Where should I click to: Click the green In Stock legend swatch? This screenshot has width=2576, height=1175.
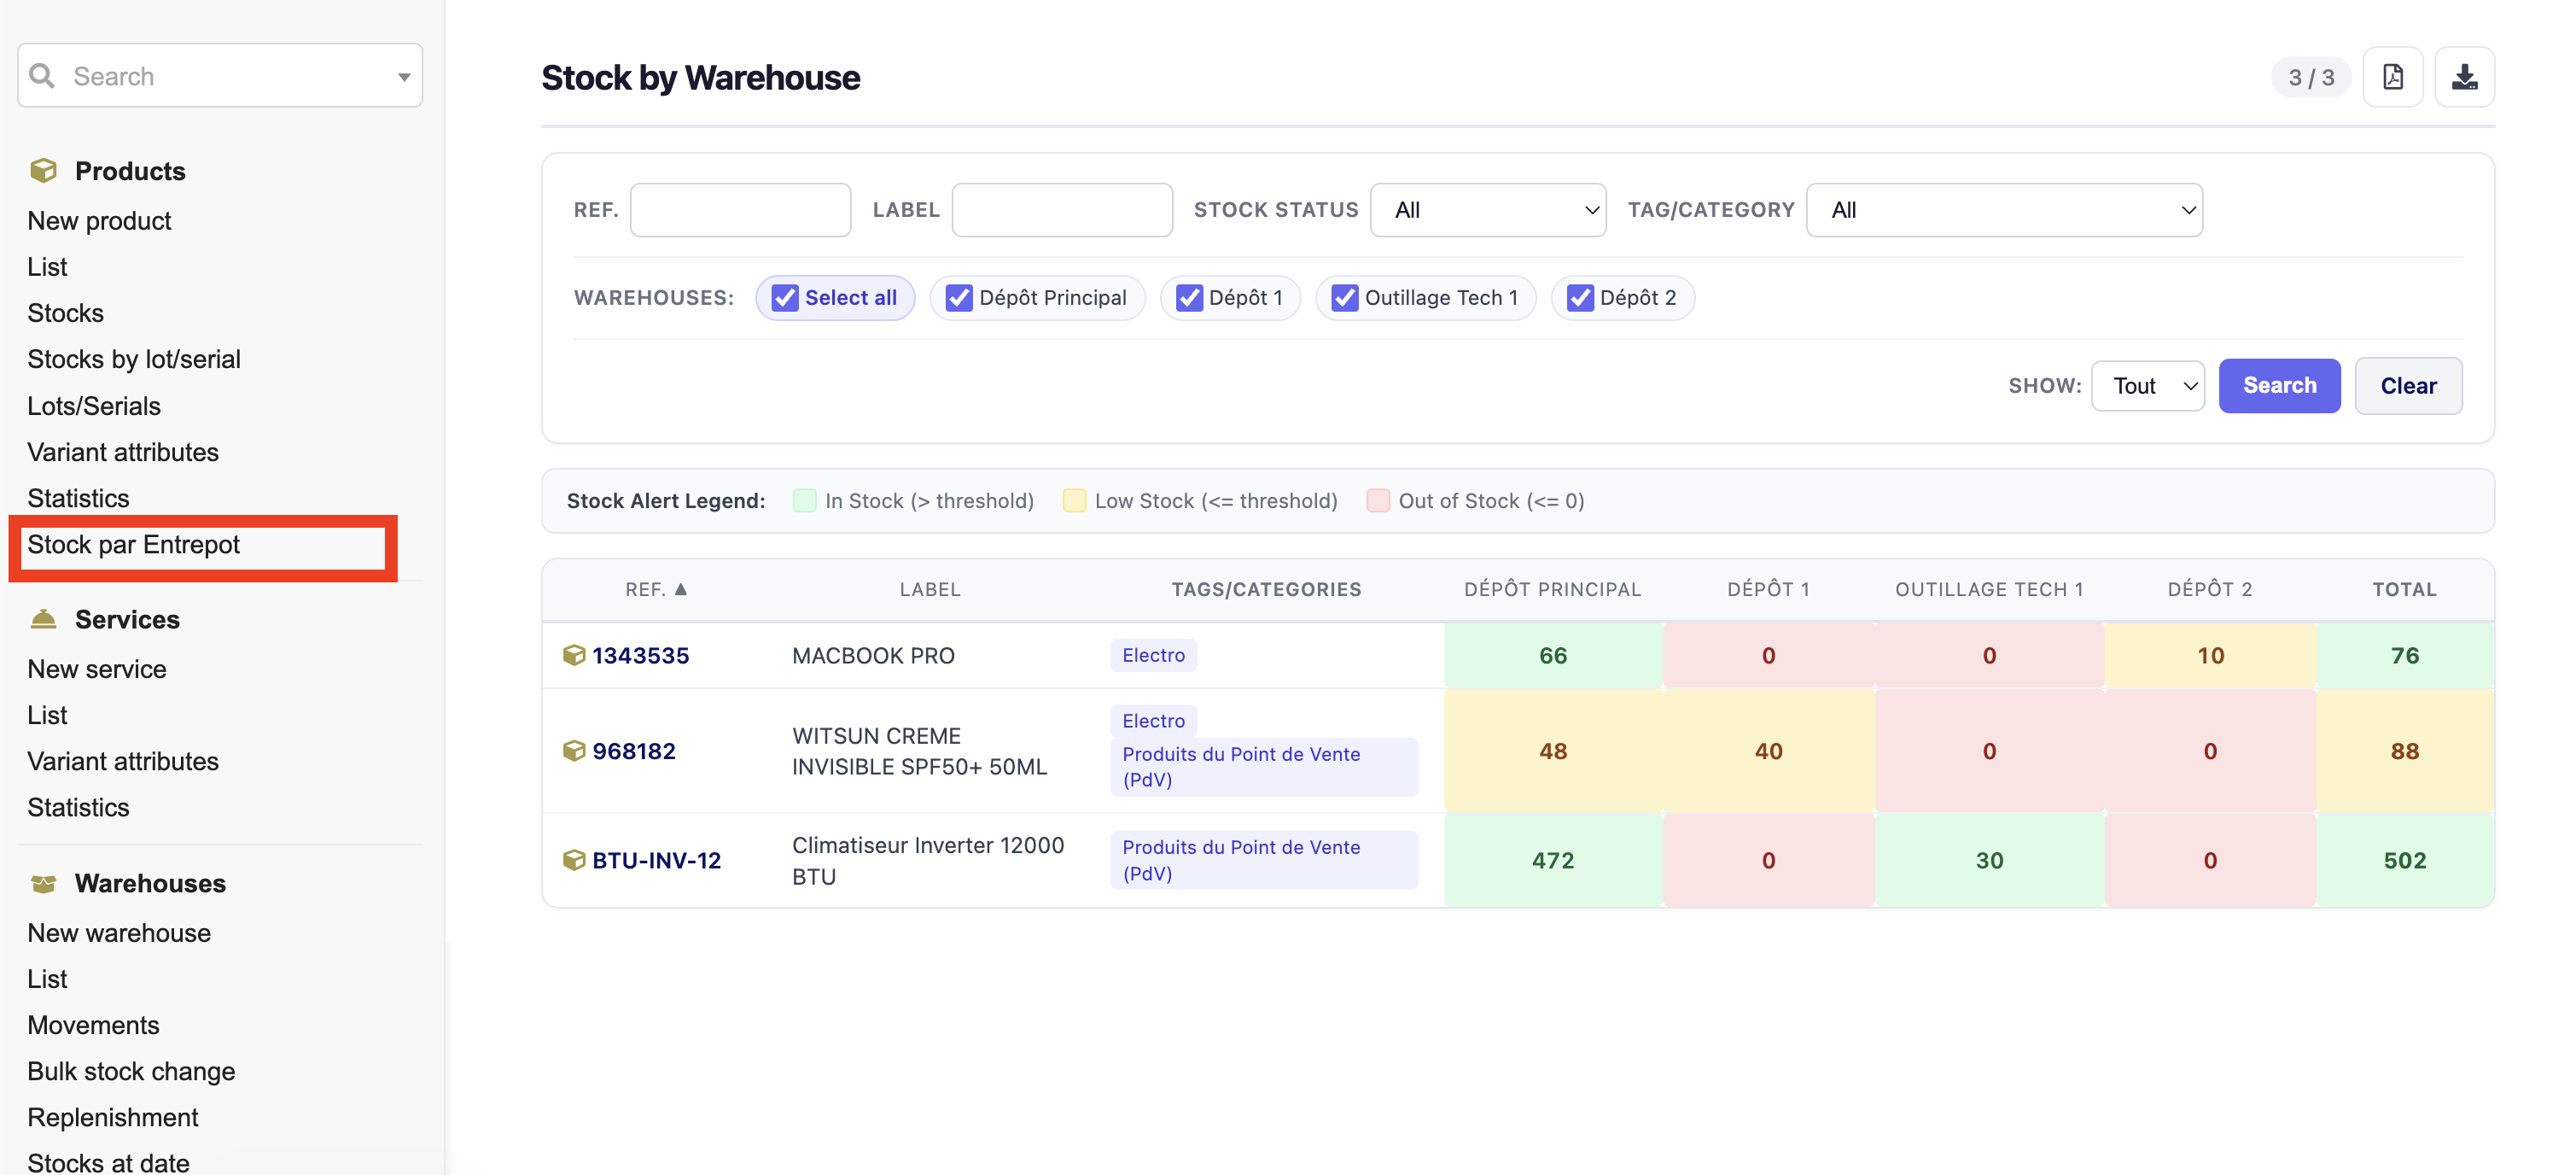805,501
